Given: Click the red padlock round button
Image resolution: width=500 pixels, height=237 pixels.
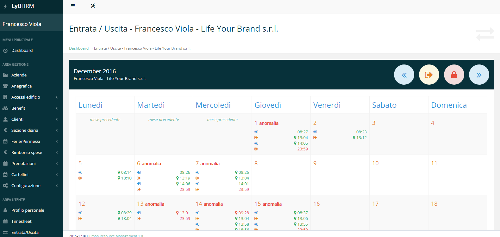Looking at the screenshot, I should coord(454,75).
